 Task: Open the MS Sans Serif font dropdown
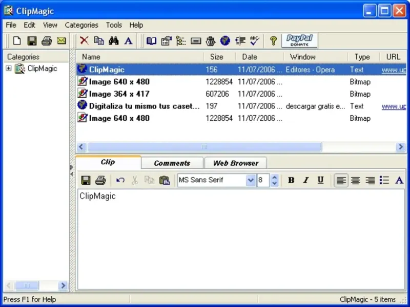point(251,180)
